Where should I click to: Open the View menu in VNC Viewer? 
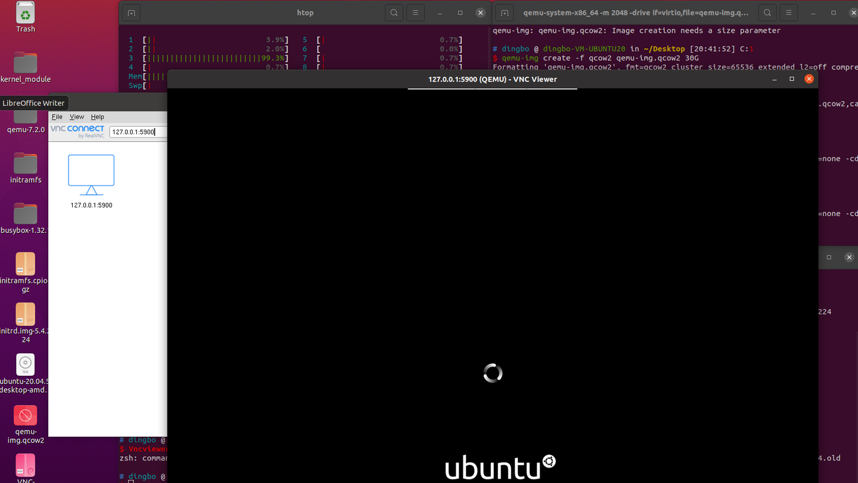[x=76, y=117]
